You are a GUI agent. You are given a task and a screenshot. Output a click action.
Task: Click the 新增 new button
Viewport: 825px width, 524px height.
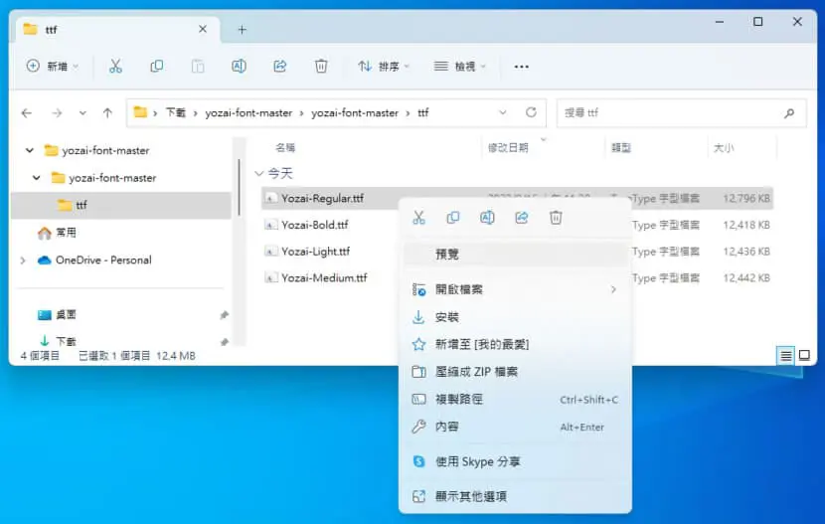pyautogui.click(x=52, y=67)
